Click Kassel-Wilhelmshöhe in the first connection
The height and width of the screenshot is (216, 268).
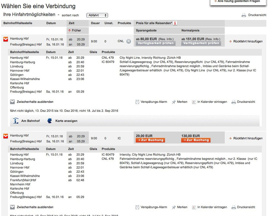25,79
